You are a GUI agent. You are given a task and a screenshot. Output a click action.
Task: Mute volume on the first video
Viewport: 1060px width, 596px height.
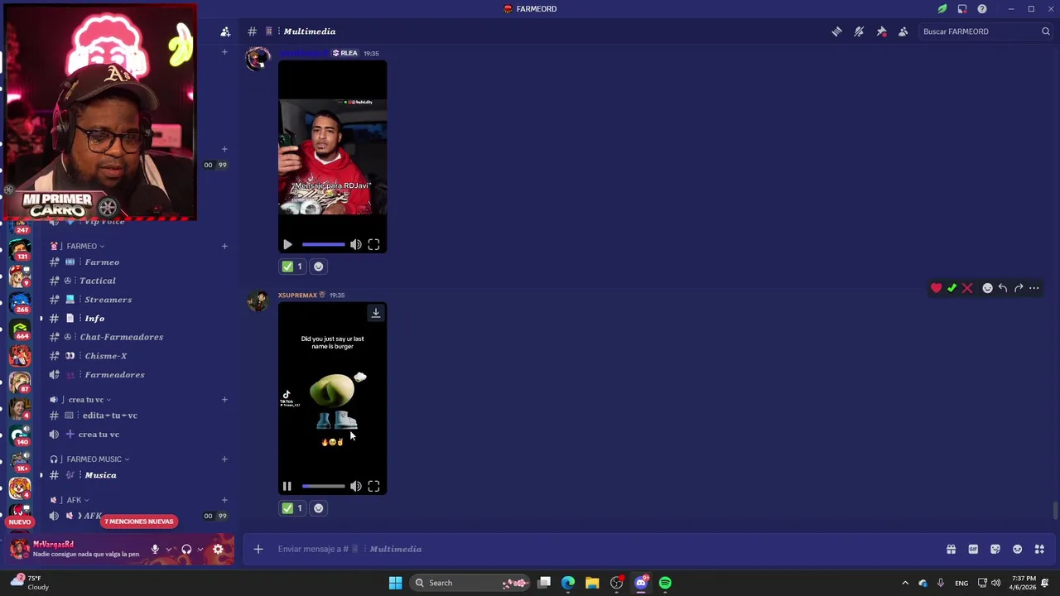coord(356,245)
